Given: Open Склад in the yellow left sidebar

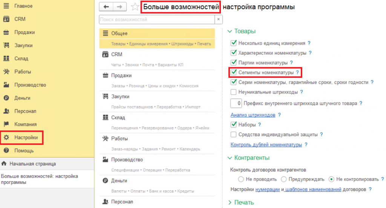Looking at the screenshot, I should click(x=16, y=59).
